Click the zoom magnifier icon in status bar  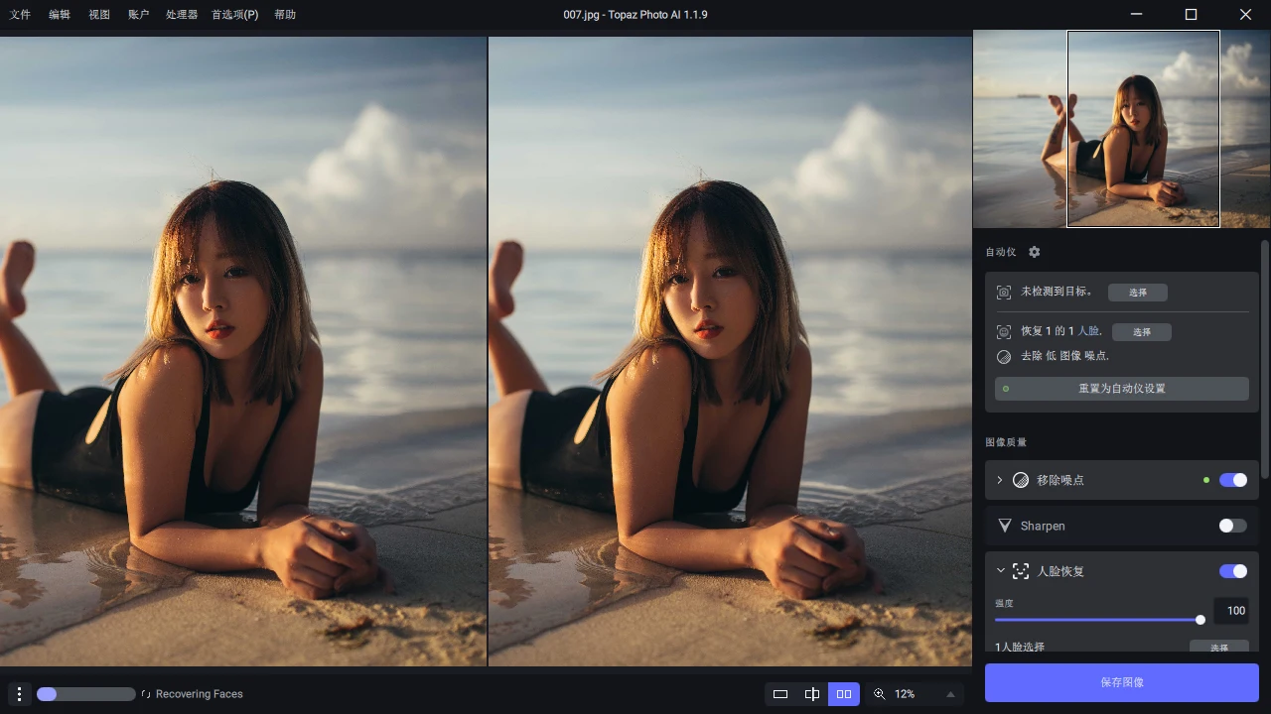(880, 694)
